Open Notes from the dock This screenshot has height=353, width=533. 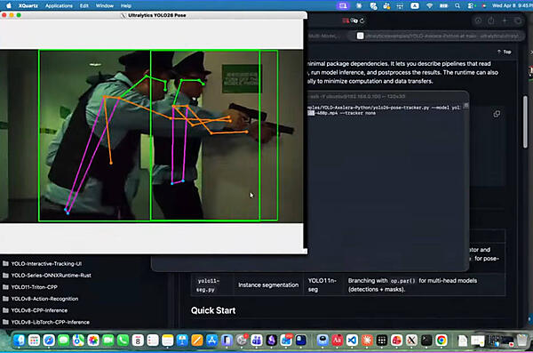click(167, 340)
